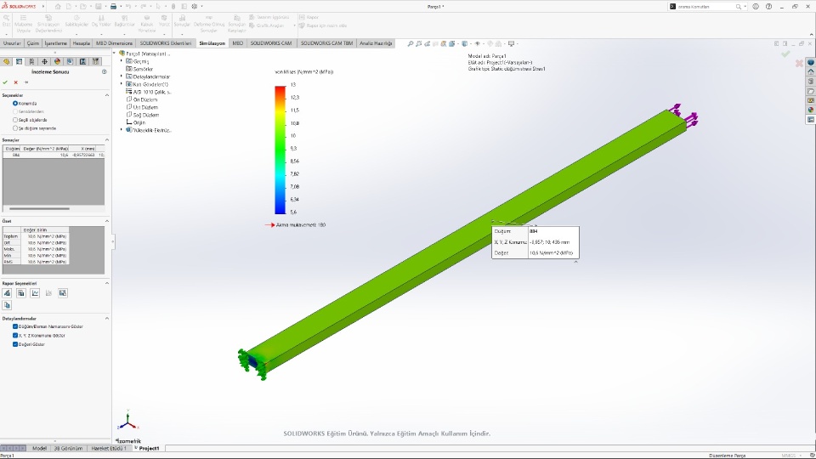
Task: Click the Home icon in top toolbar
Action: click(58, 7)
